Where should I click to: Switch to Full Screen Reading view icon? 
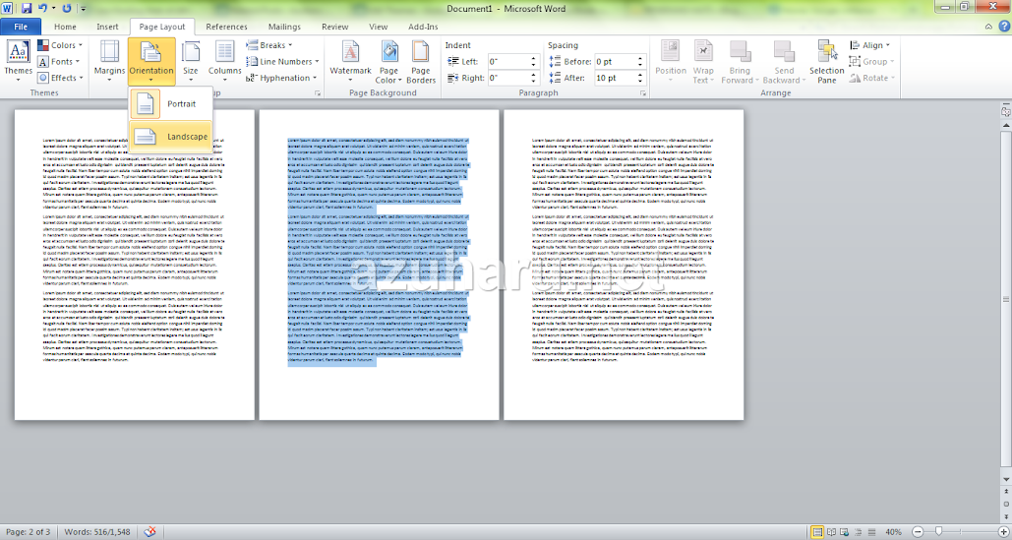point(832,532)
